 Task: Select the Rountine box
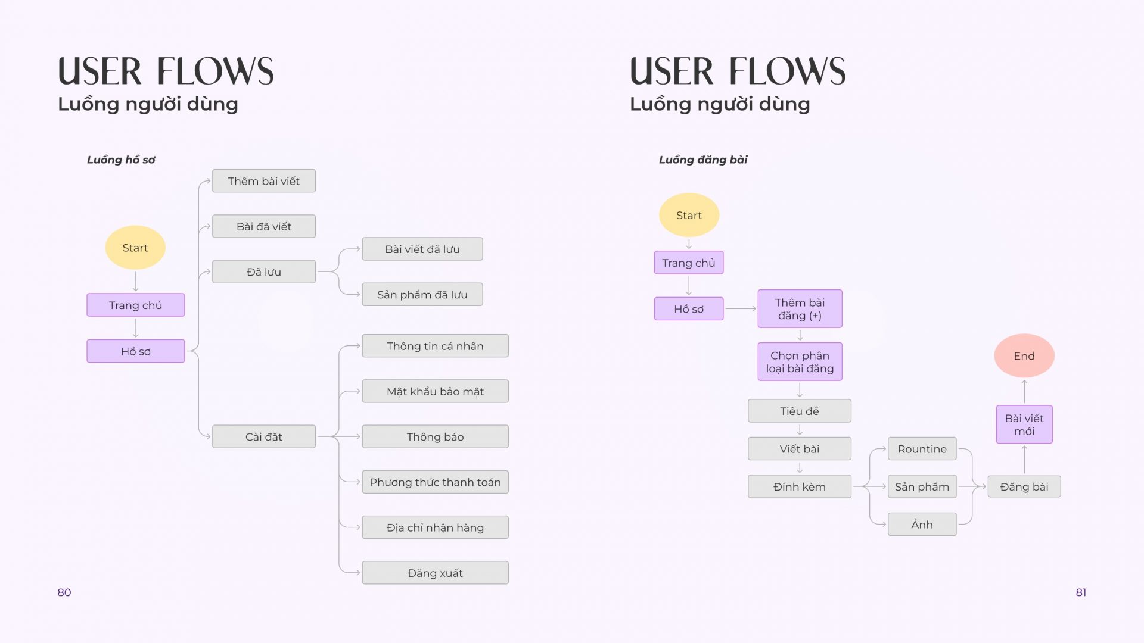click(922, 448)
